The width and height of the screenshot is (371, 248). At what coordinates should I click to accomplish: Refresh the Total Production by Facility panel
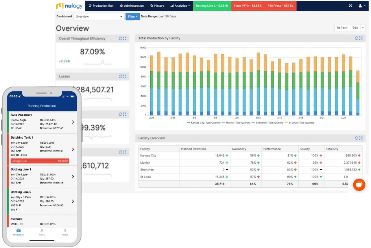point(357,38)
